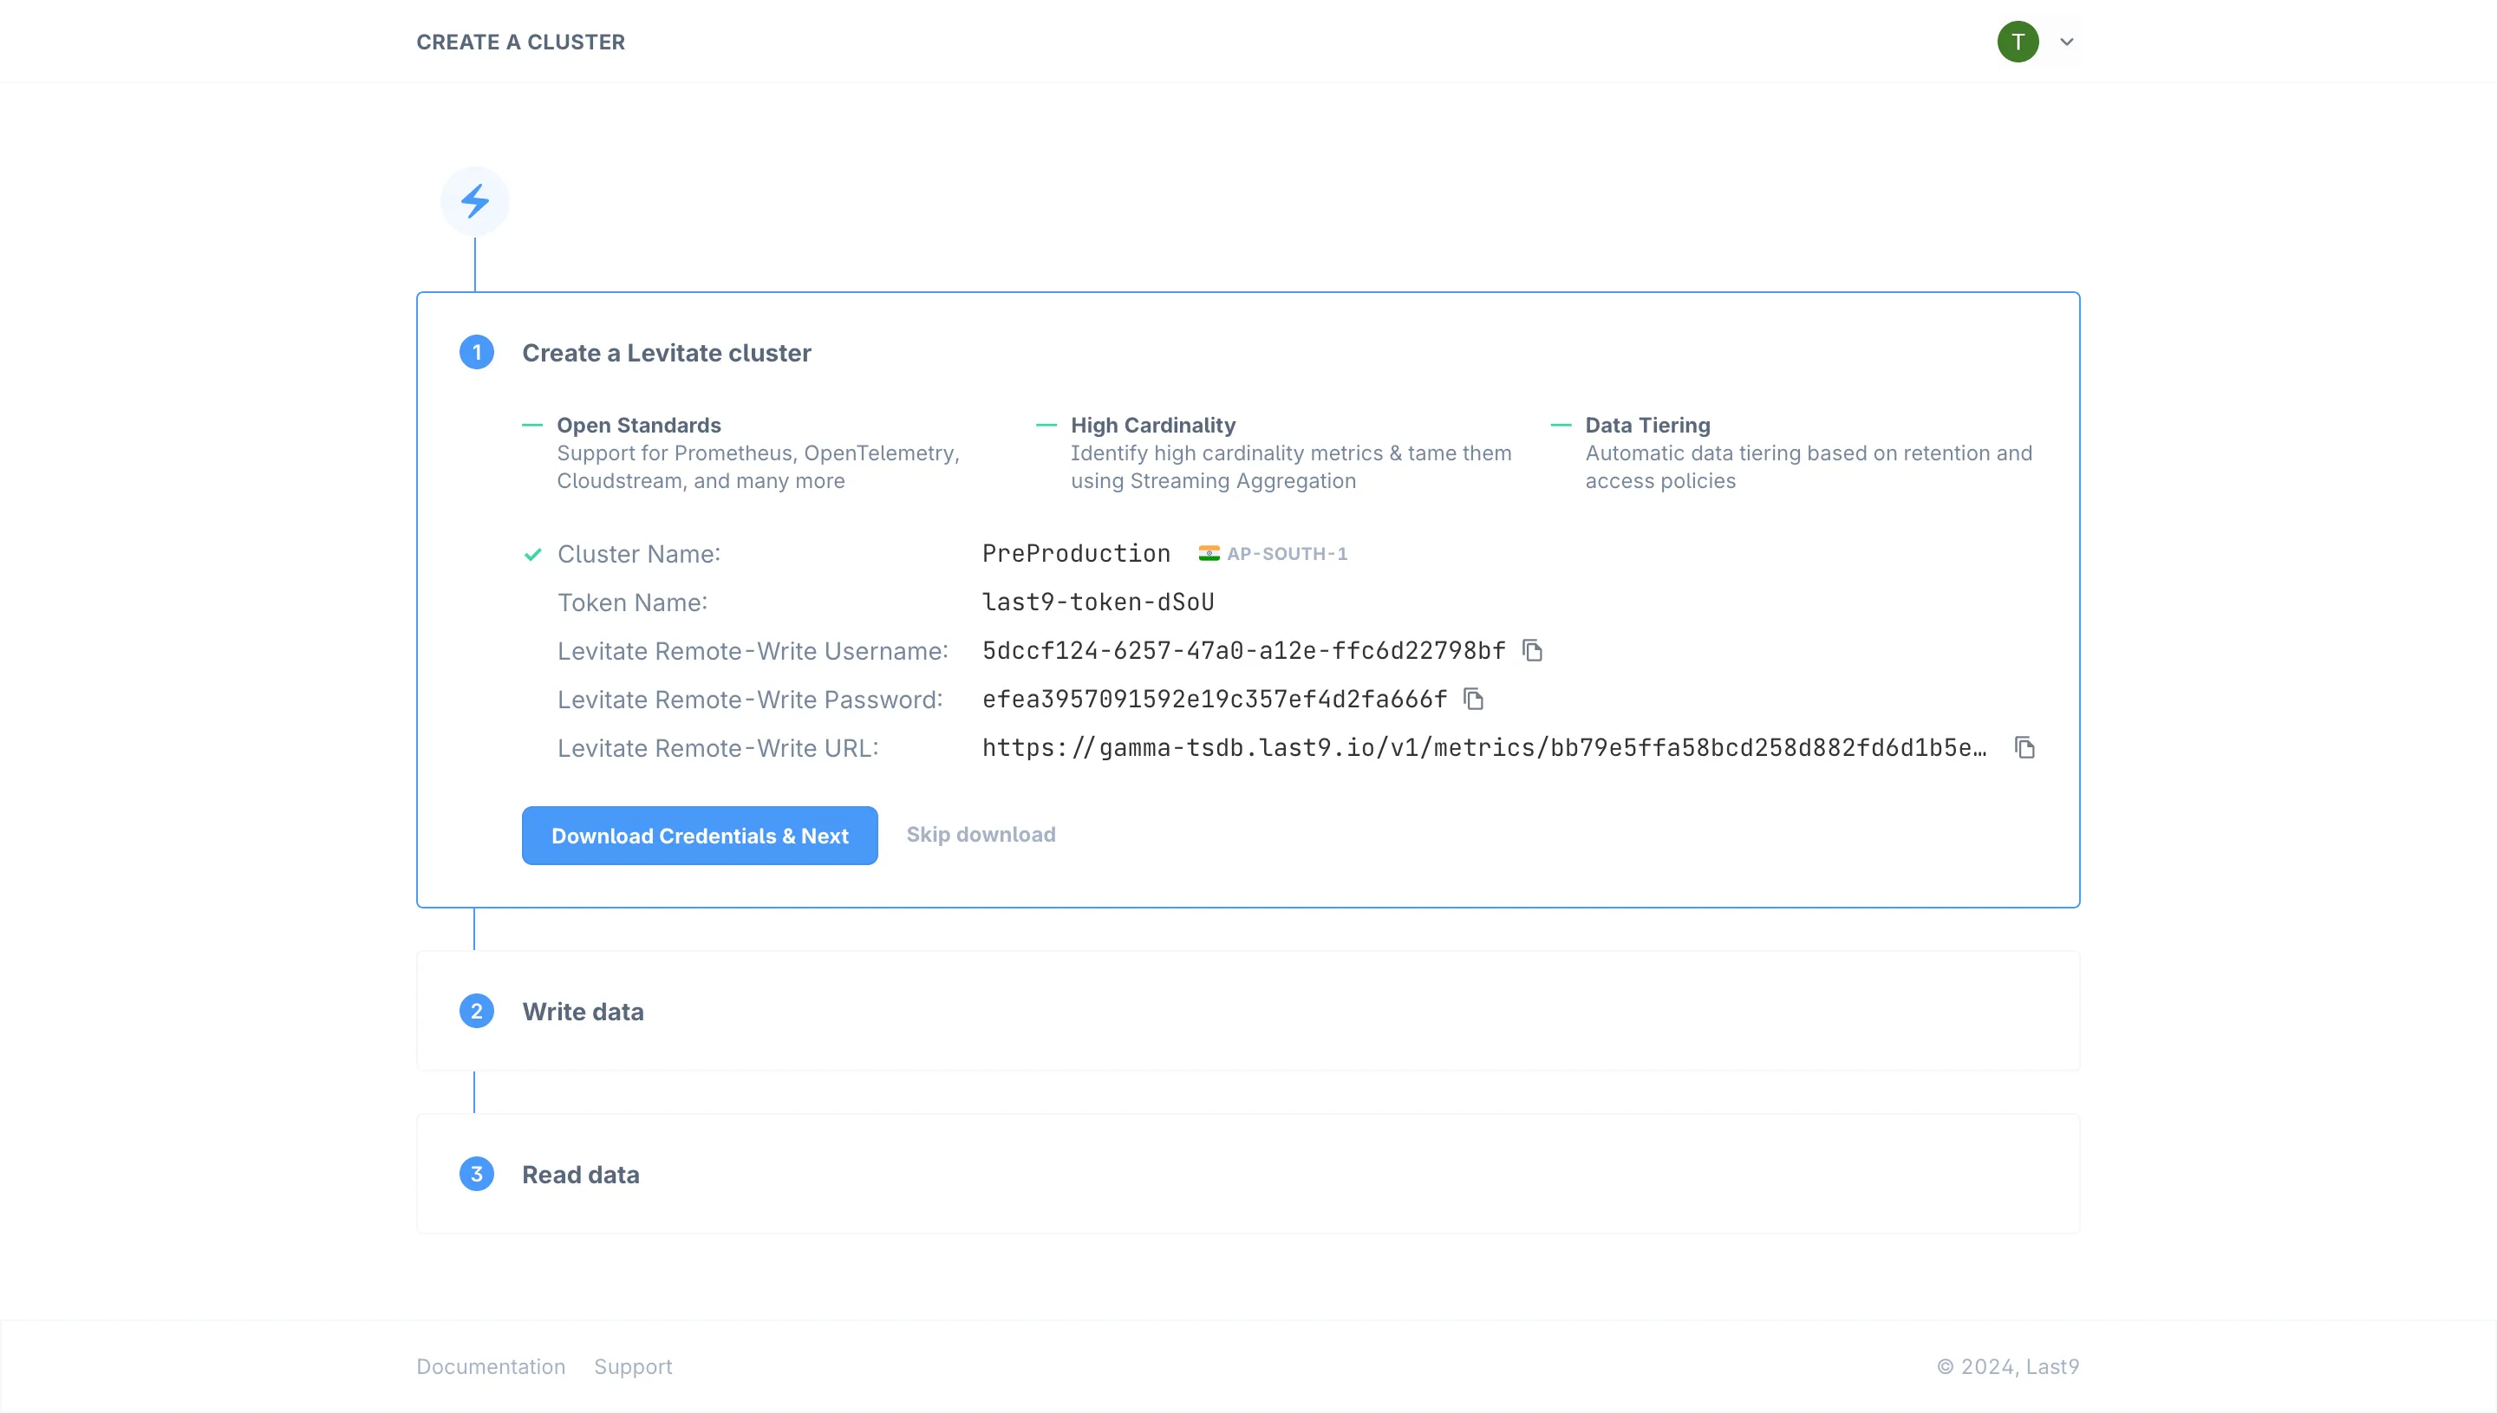This screenshot has width=2497, height=1413.
Task: Copy the Remote-Write Password value
Action: tap(1474, 699)
